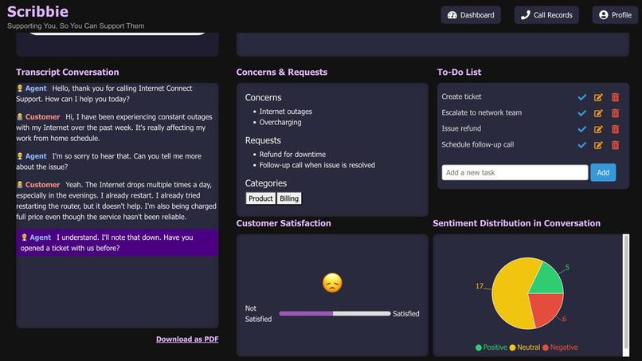Select the highlighted Agent ticket question line

117,242
